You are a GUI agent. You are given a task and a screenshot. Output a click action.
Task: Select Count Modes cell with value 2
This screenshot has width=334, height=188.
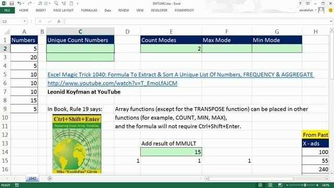(x=171, y=49)
